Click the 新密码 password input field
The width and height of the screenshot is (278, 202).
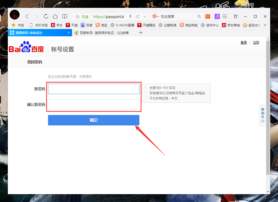click(x=93, y=89)
